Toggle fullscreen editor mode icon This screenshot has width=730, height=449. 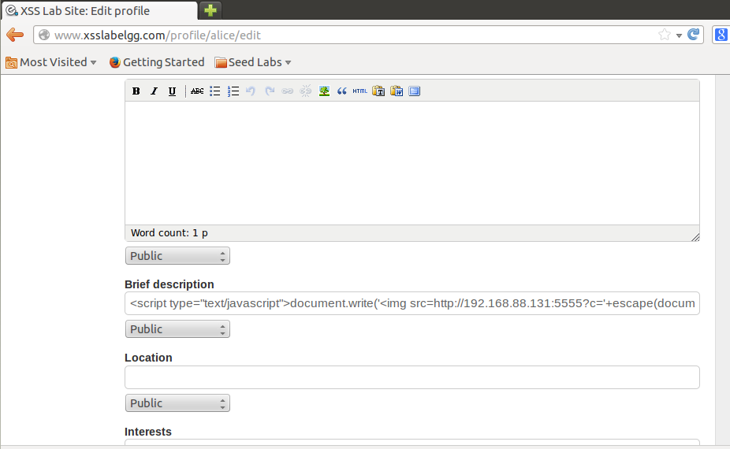415,91
